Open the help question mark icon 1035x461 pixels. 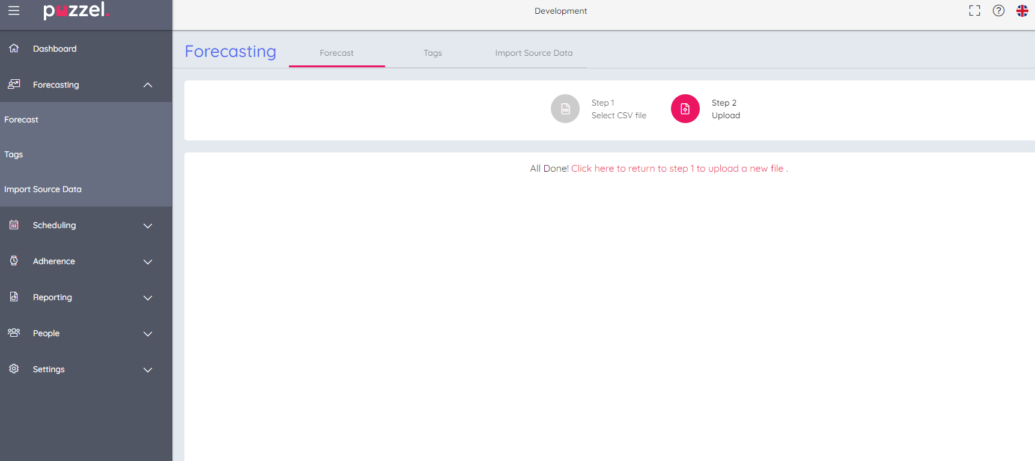[x=998, y=11]
